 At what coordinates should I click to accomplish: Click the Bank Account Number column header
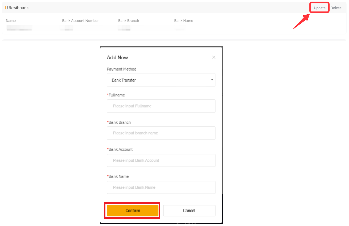tap(80, 21)
